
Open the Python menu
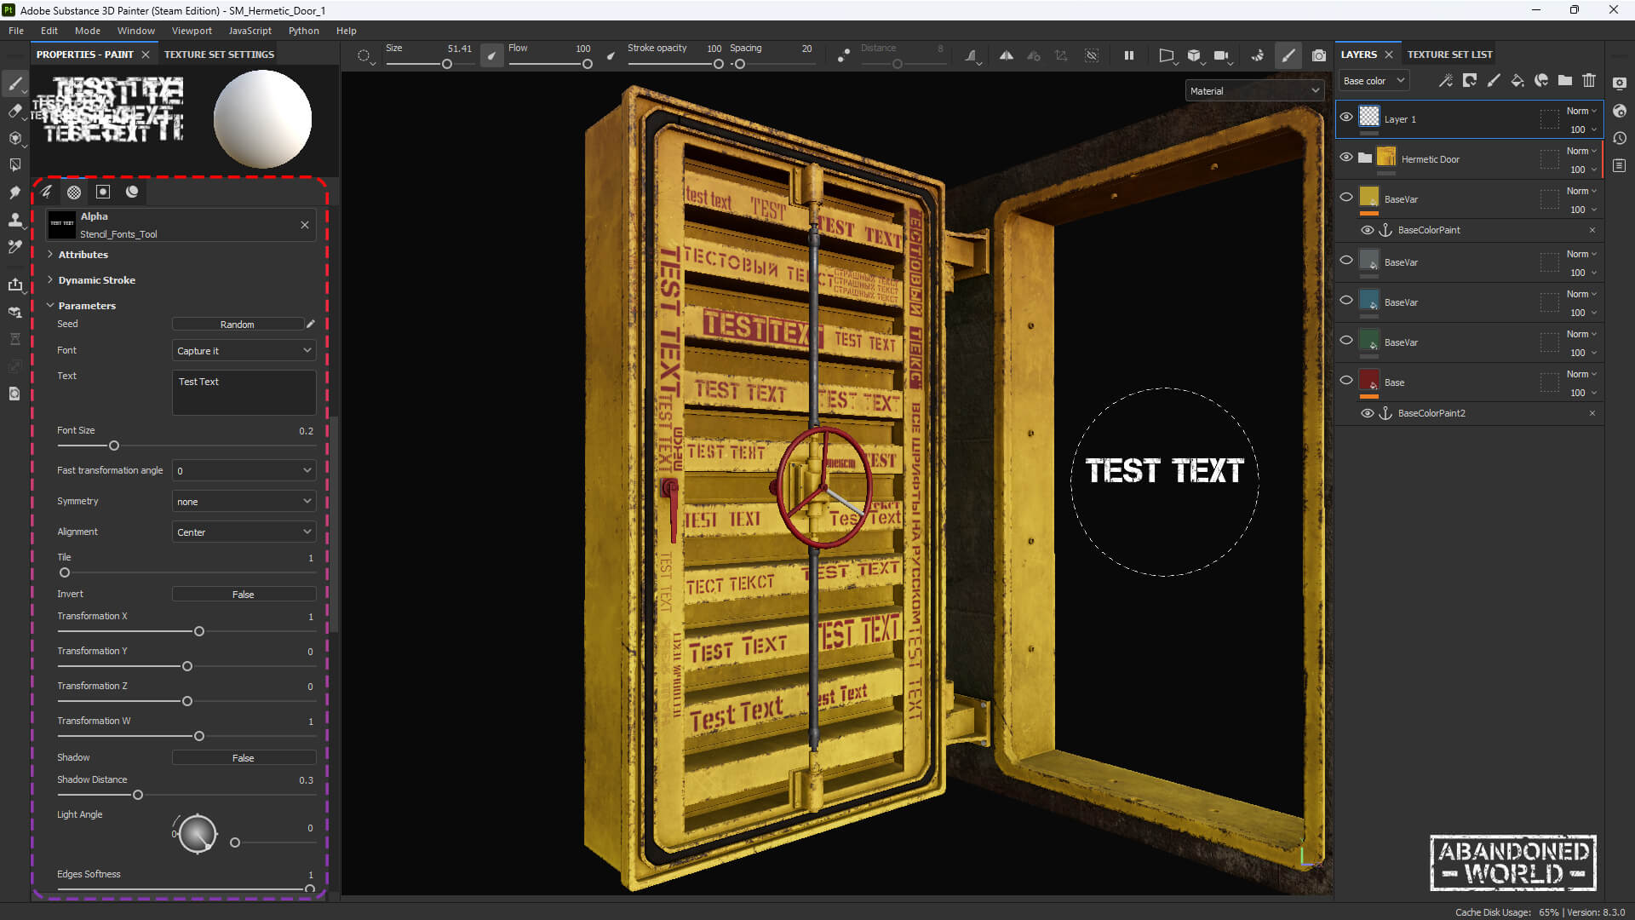pyautogui.click(x=303, y=31)
